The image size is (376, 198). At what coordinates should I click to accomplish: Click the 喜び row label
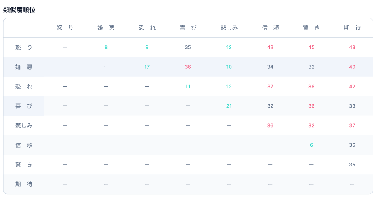[x=24, y=106]
